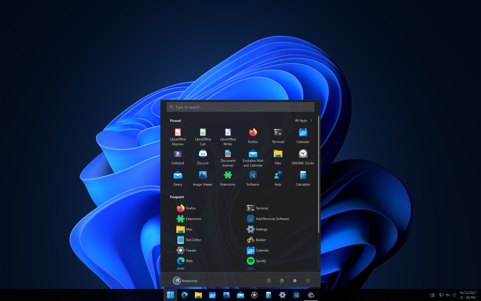Open Documents folder shortcut icon in menu footer
481x301 pixels.
coord(282,281)
